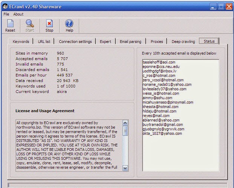The width and height of the screenshot is (234, 188).
Task: Close the ECrawl window
Action: click(229, 7)
